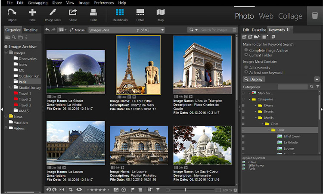Screen dimensions: 323x194
Task: Switch to the Edit tab
Action: (x=246, y=30)
